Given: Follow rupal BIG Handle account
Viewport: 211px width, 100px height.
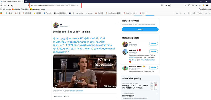Looking at the screenshot, I should pyautogui.click(x=154, y=68).
